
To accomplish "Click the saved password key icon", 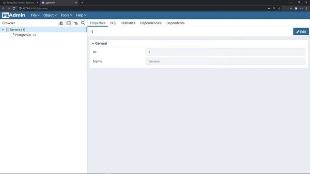I will 269,9.
